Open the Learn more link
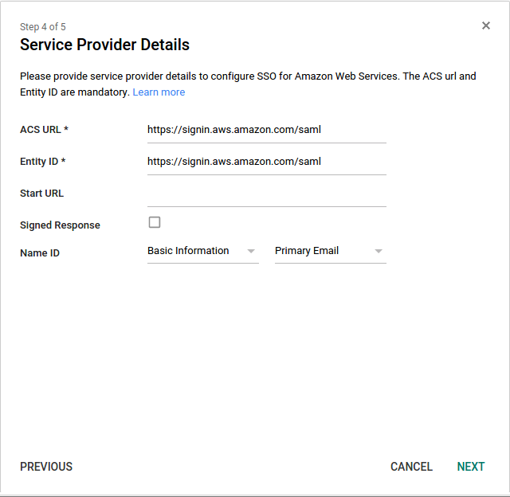The height and width of the screenshot is (497, 510). (x=159, y=92)
